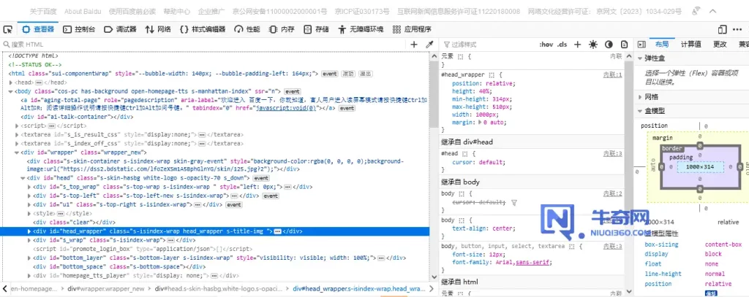This screenshot has width=749, height=297.
Task: Click the #head_wrapper selector highlighter icon
Action: click(492, 75)
